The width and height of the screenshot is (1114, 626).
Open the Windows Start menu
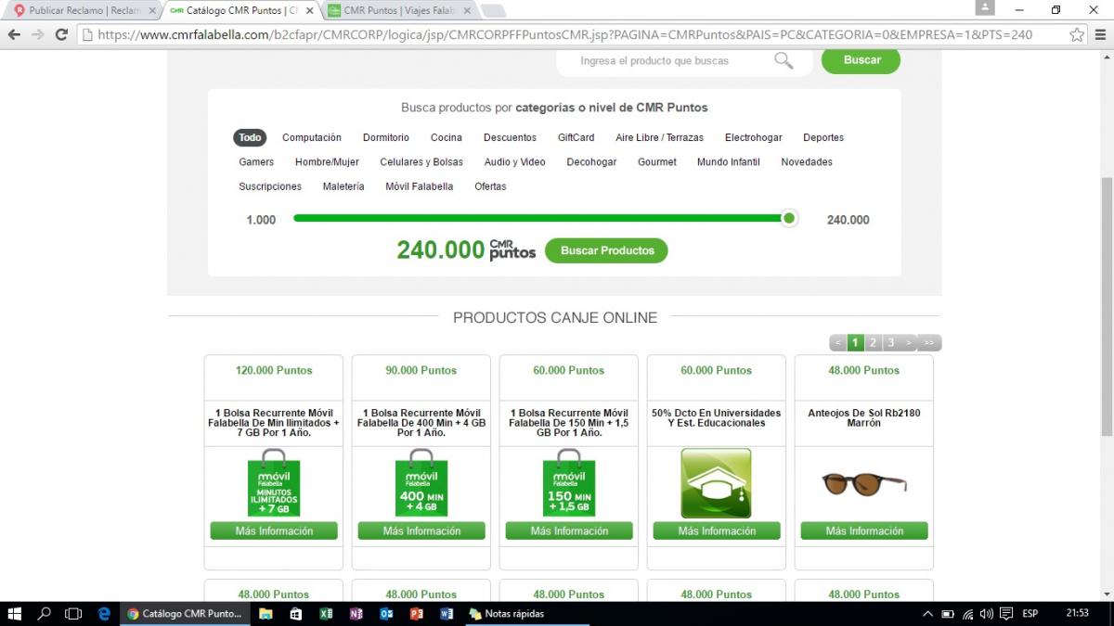15,613
